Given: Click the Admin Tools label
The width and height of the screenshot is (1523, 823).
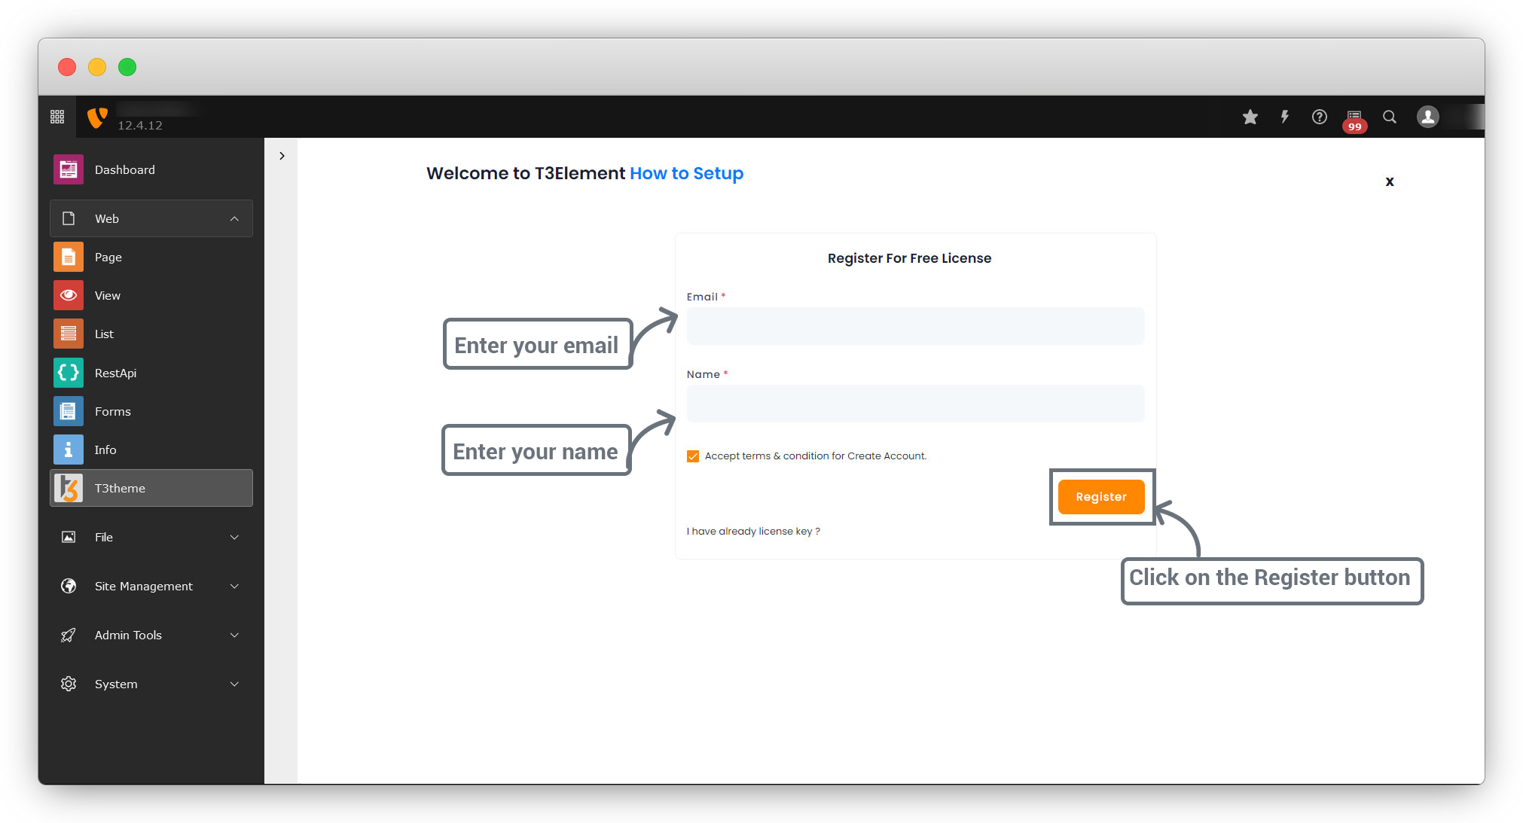Looking at the screenshot, I should pos(128,635).
